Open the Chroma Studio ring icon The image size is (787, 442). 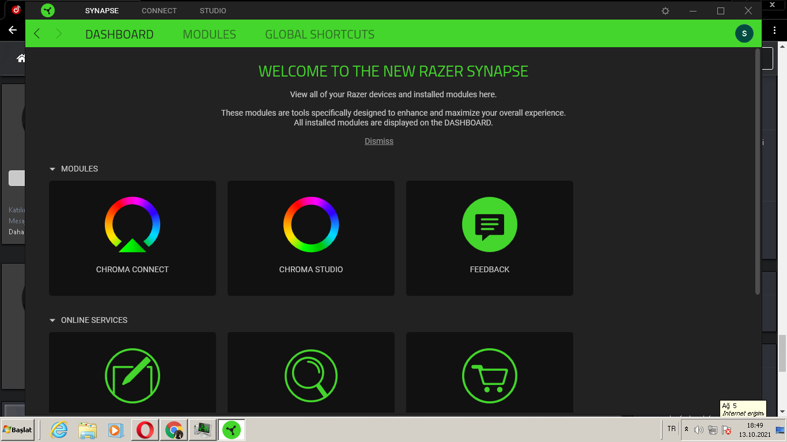click(311, 224)
